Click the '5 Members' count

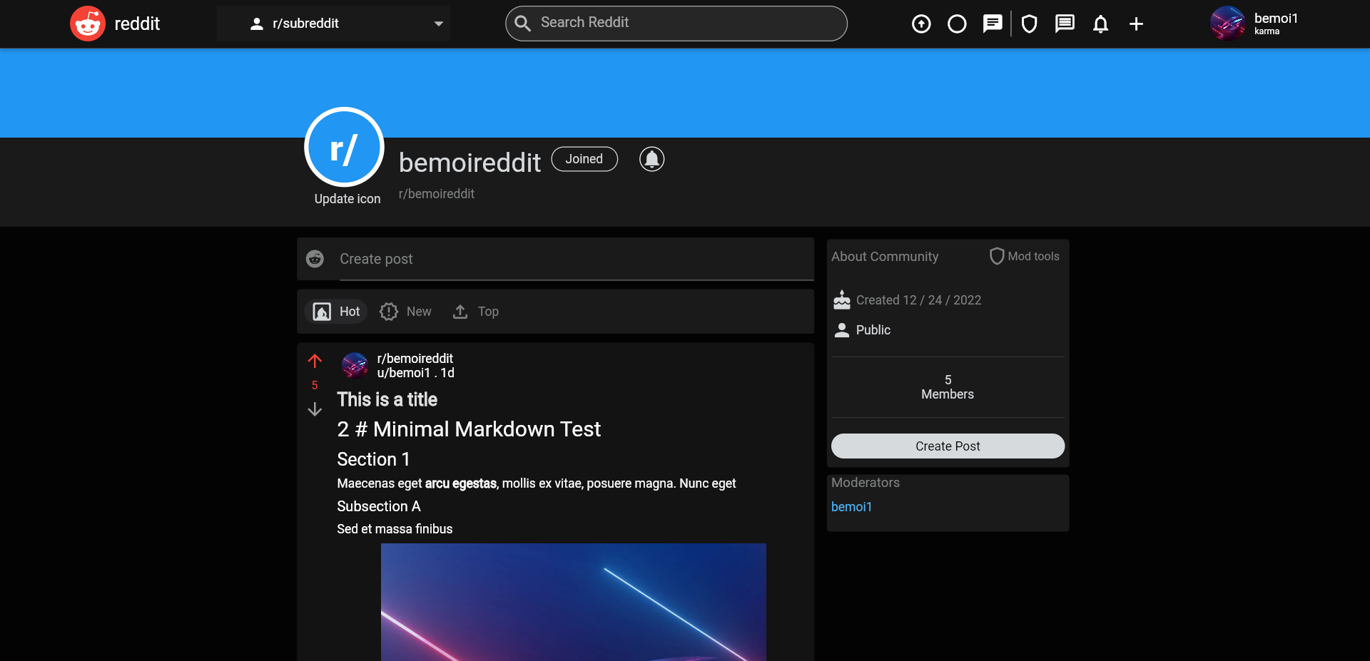tap(948, 387)
